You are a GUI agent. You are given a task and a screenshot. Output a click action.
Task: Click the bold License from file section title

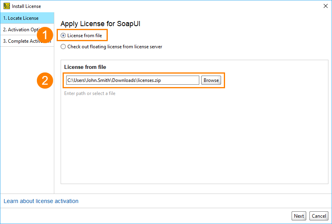coord(85,67)
